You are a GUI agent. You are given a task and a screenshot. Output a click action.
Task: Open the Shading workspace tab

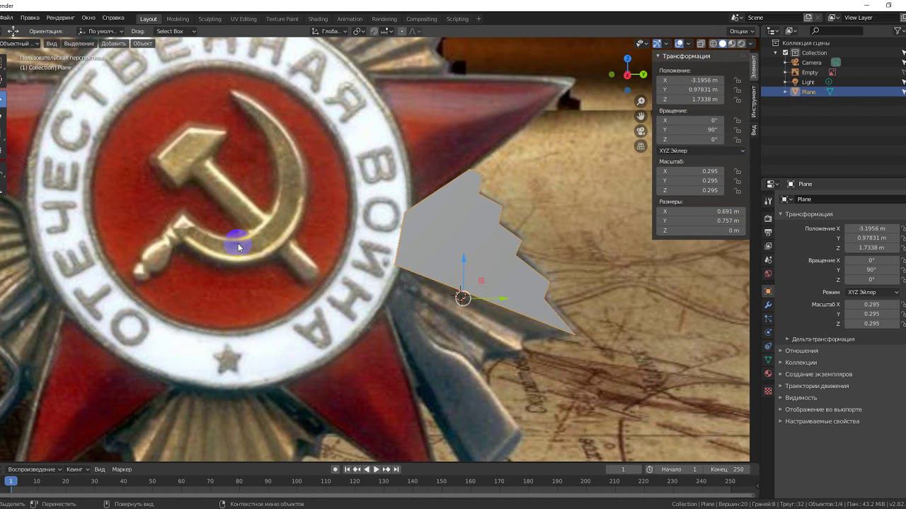click(x=318, y=19)
